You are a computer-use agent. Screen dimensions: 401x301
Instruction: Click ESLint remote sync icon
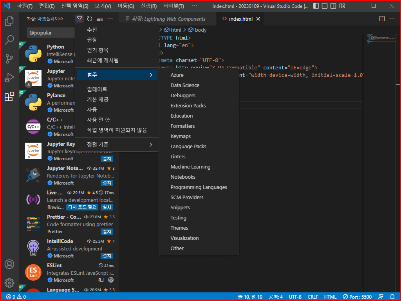tap(101, 280)
